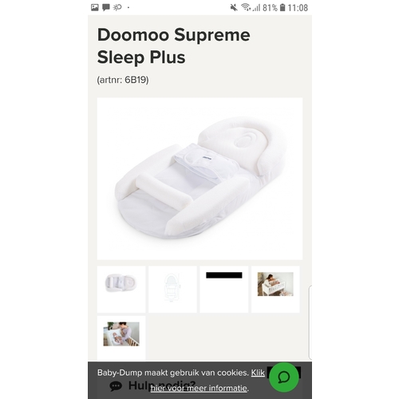Tap the Doomoo Supreme Sleep Plus title

pyautogui.click(x=174, y=45)
